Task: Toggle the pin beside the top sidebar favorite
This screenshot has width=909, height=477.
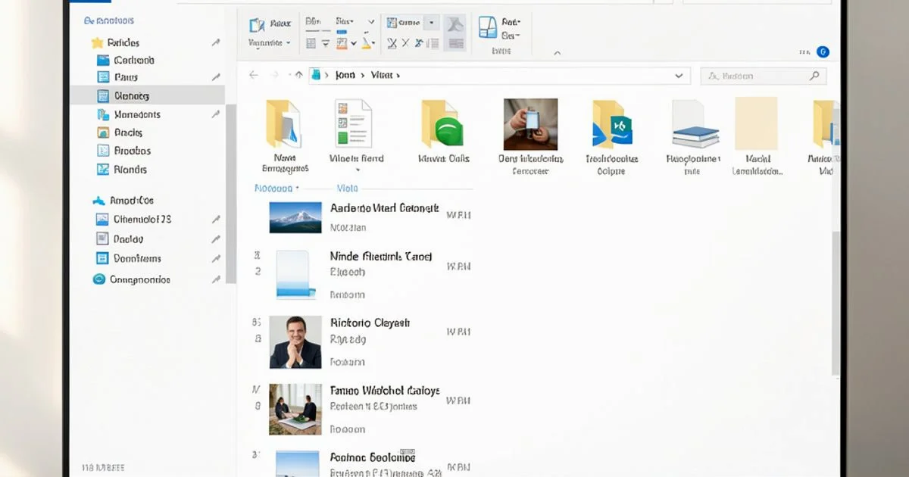Action: pyautogui.click(x=217, y=43)
